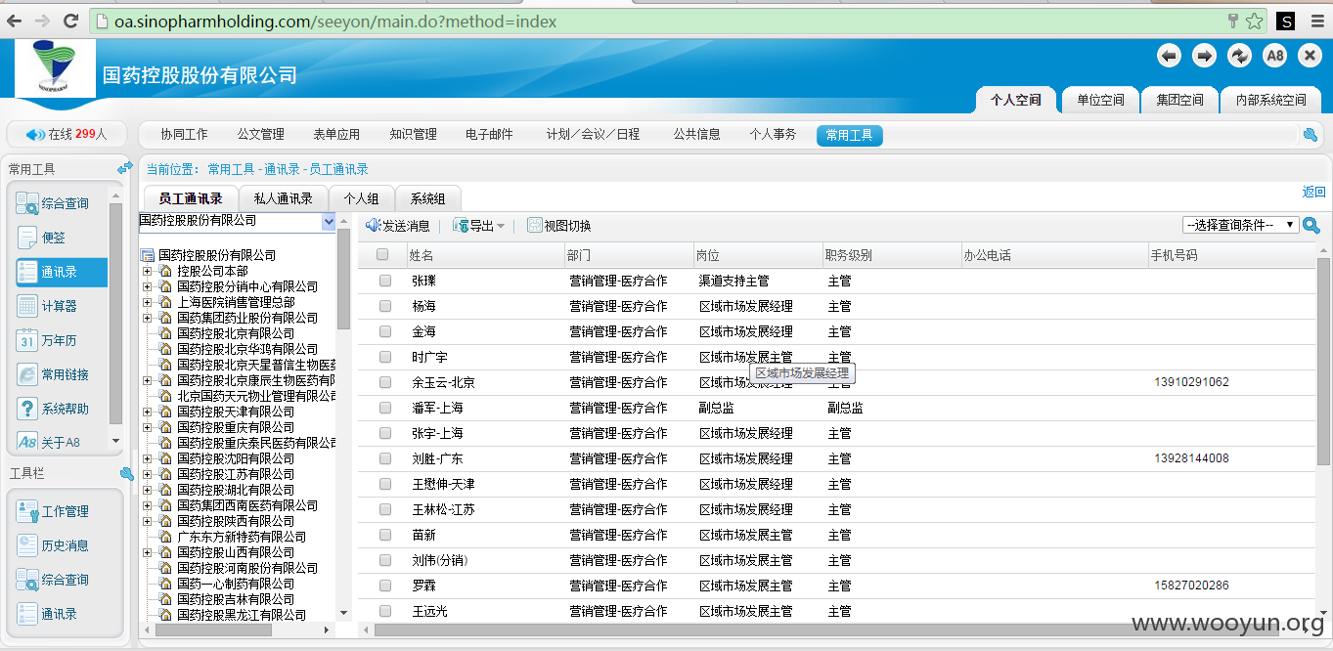Click the X exit icon in header
This screenshot has width=1333, height=651.
click(1310, 56)
